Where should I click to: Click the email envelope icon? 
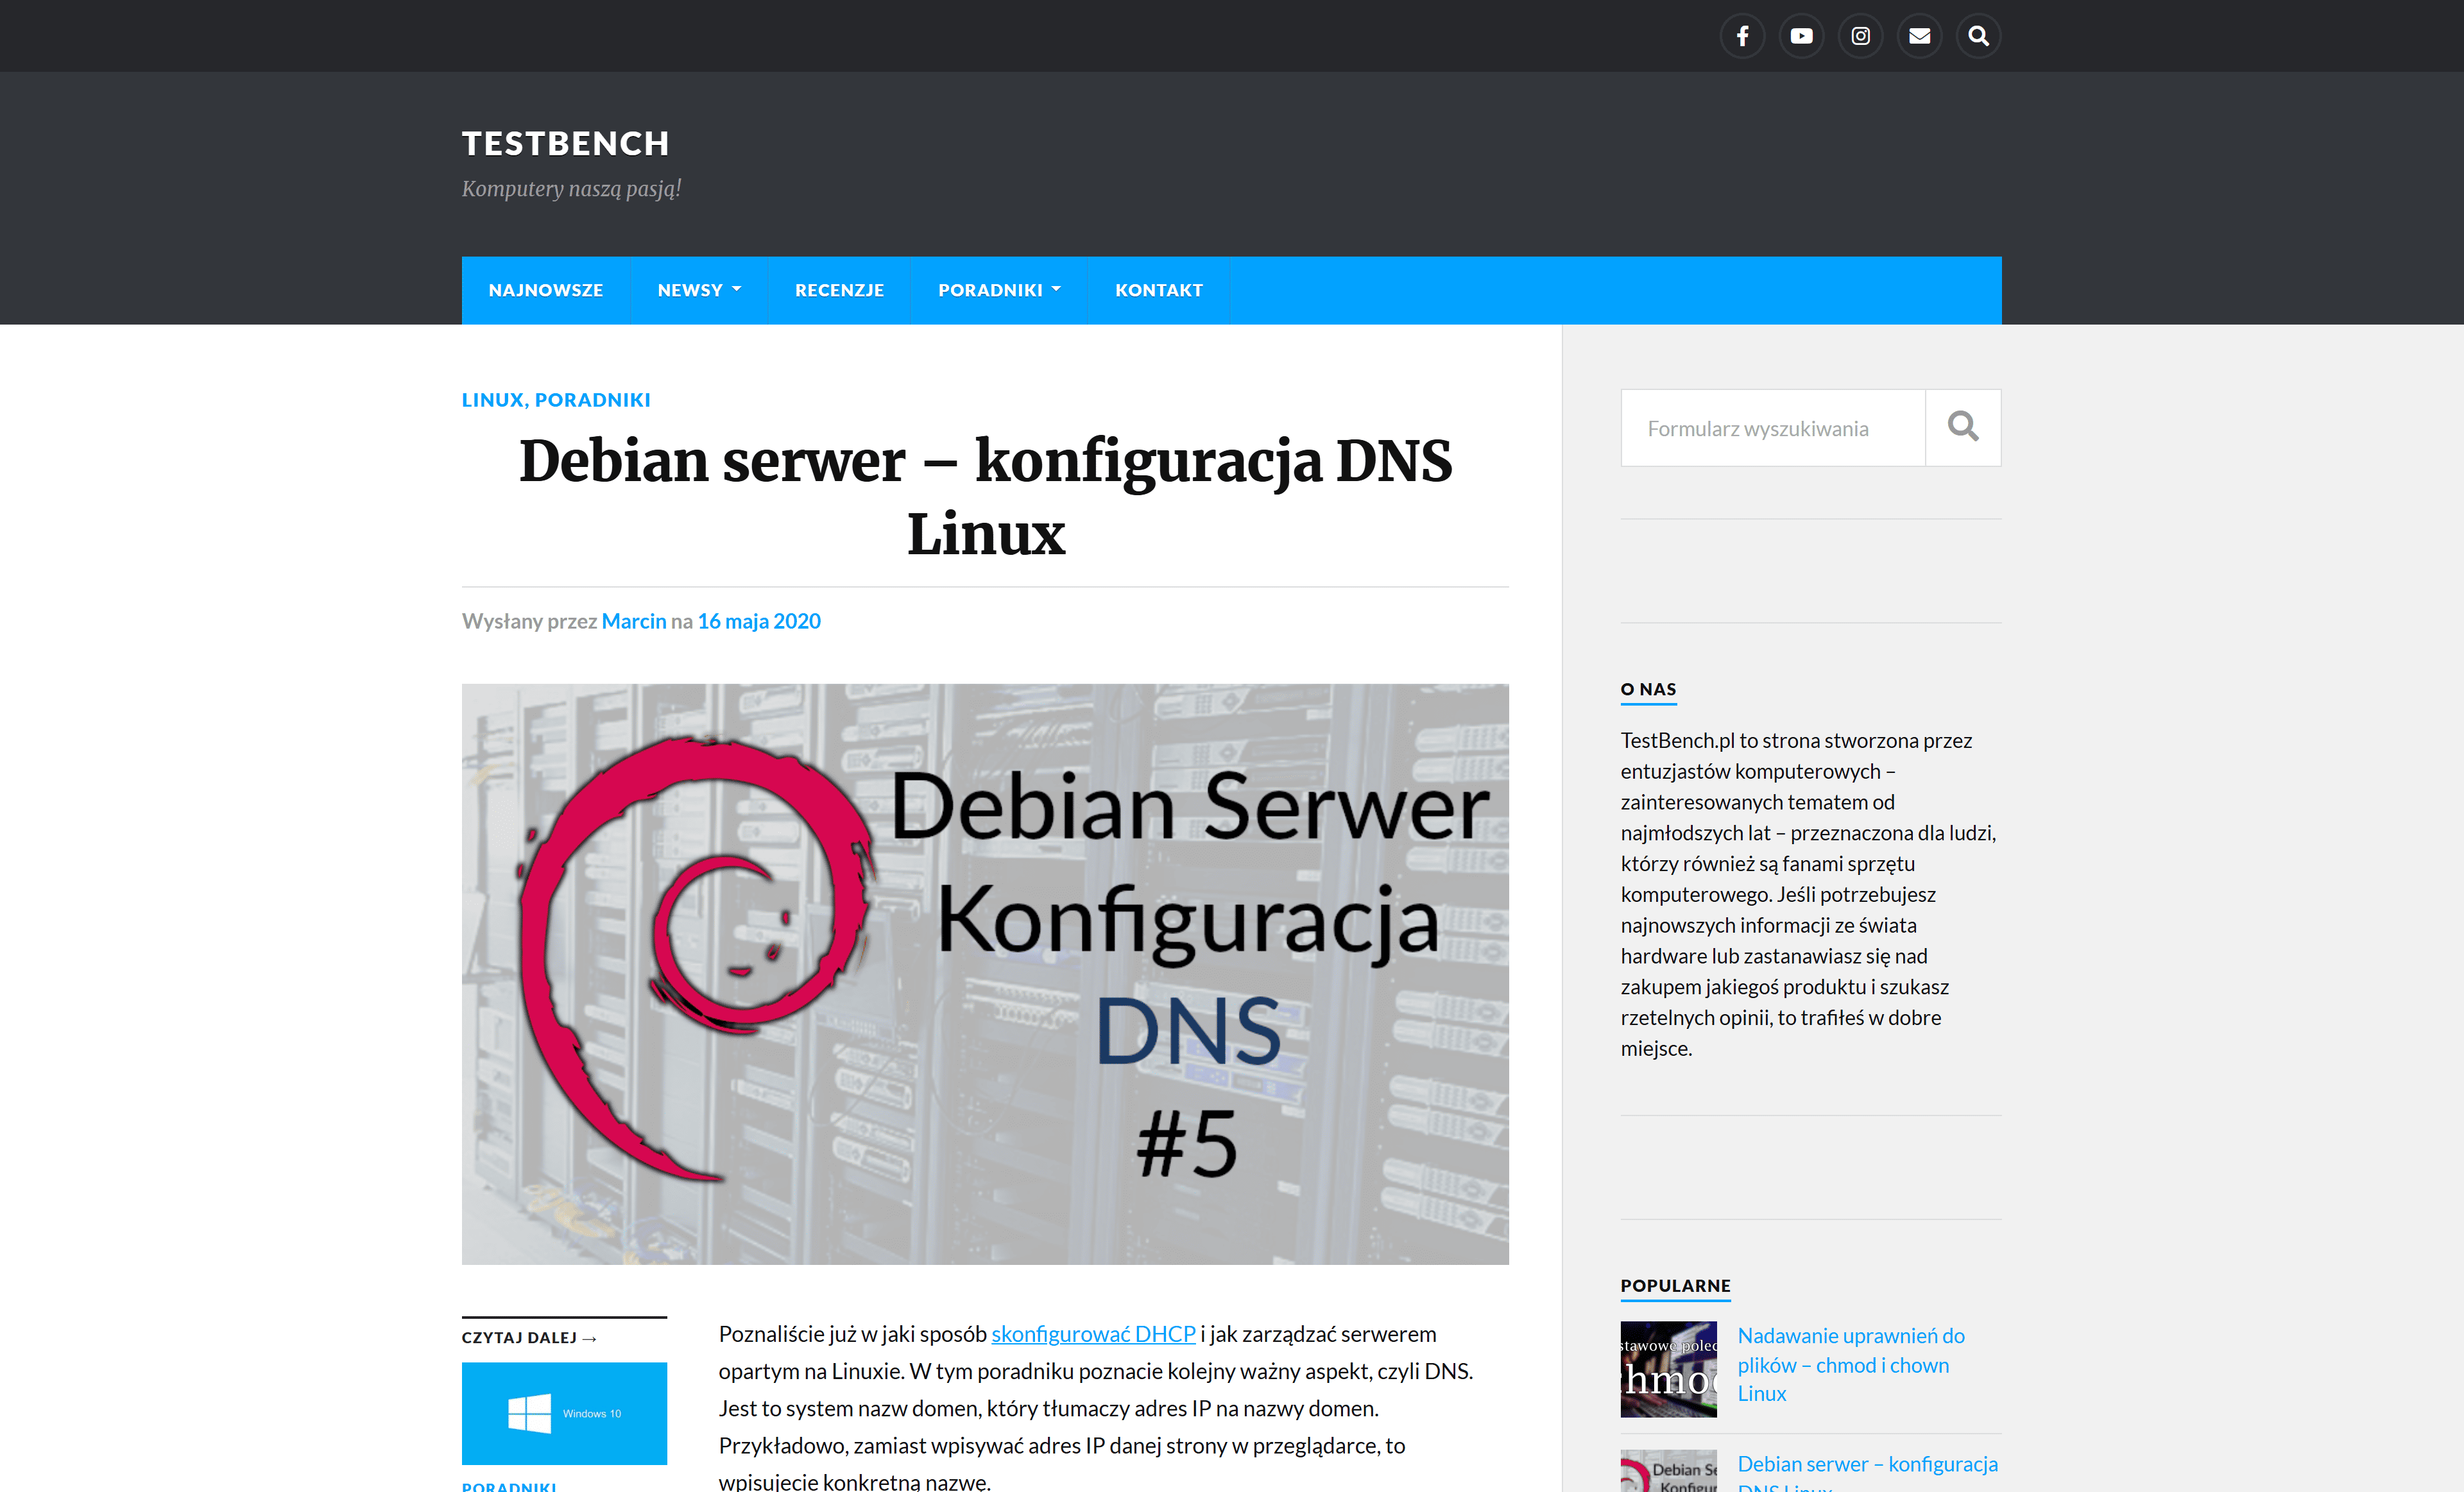(x=1919, y=36)
